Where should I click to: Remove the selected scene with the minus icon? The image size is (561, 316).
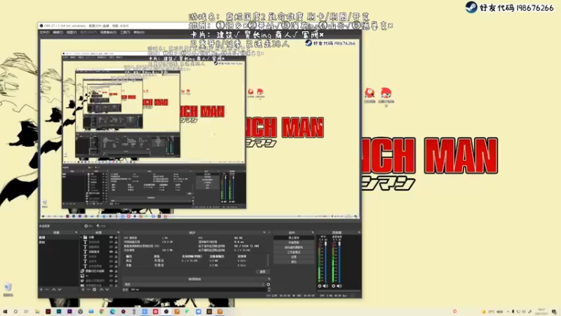tap(47, 289)
